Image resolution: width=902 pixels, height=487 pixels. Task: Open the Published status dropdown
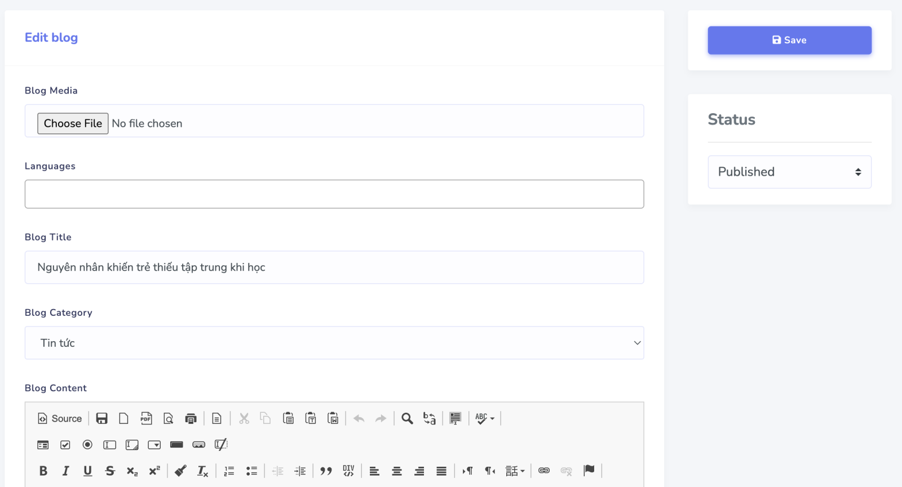(x=789, y=172)
